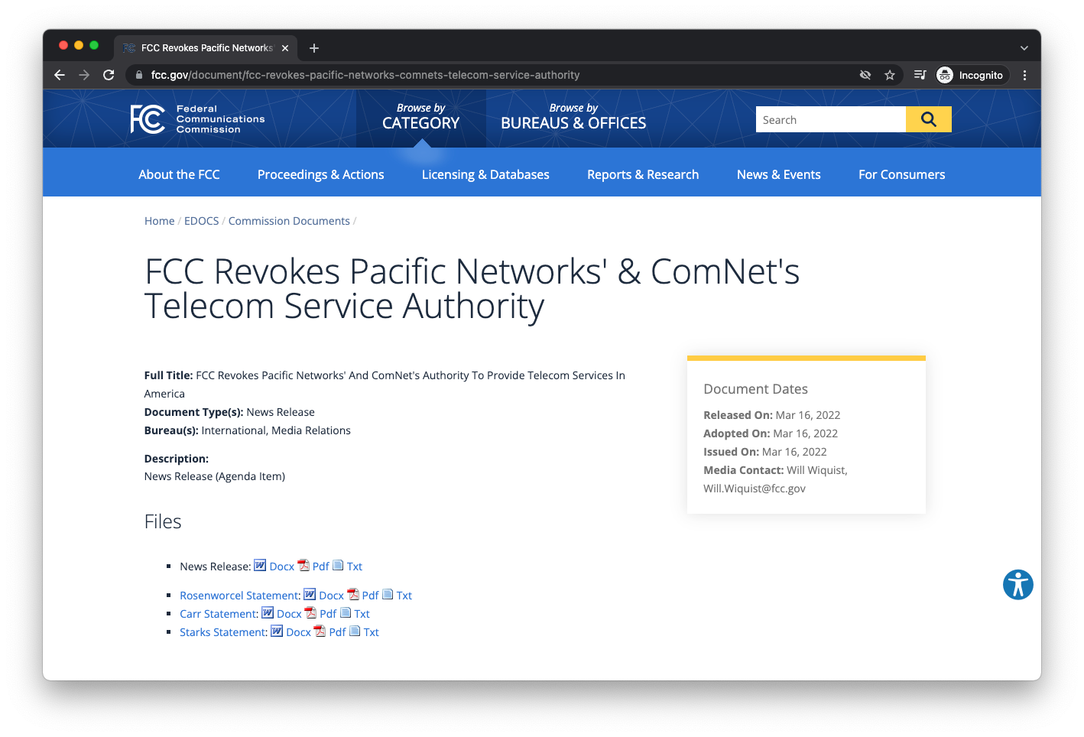Click the yellow search magnifier button
1084x737 pixels.
click(928, 119)
